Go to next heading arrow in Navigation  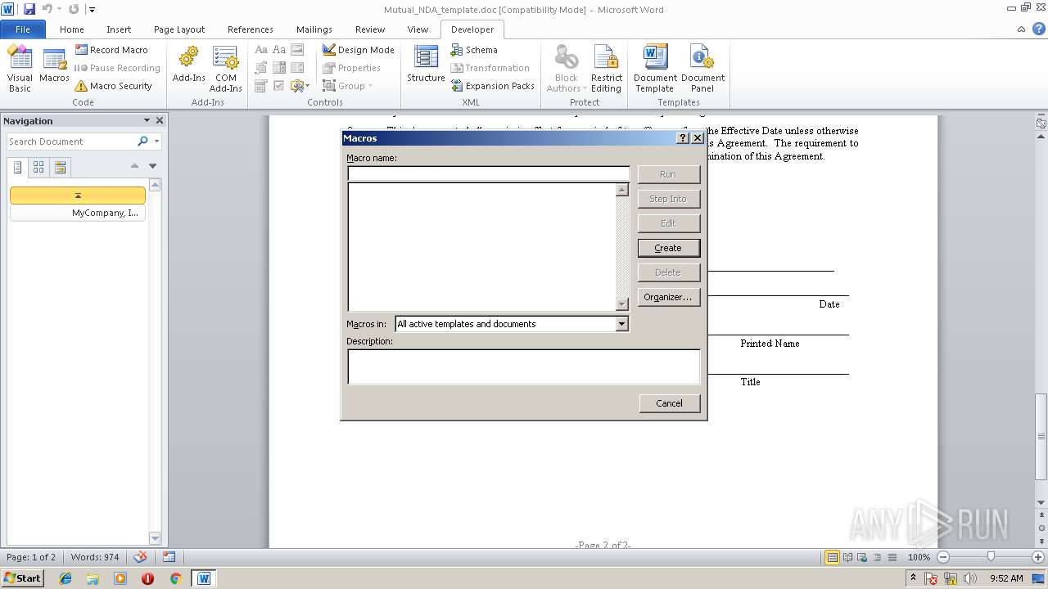click(x=152, y=166)
